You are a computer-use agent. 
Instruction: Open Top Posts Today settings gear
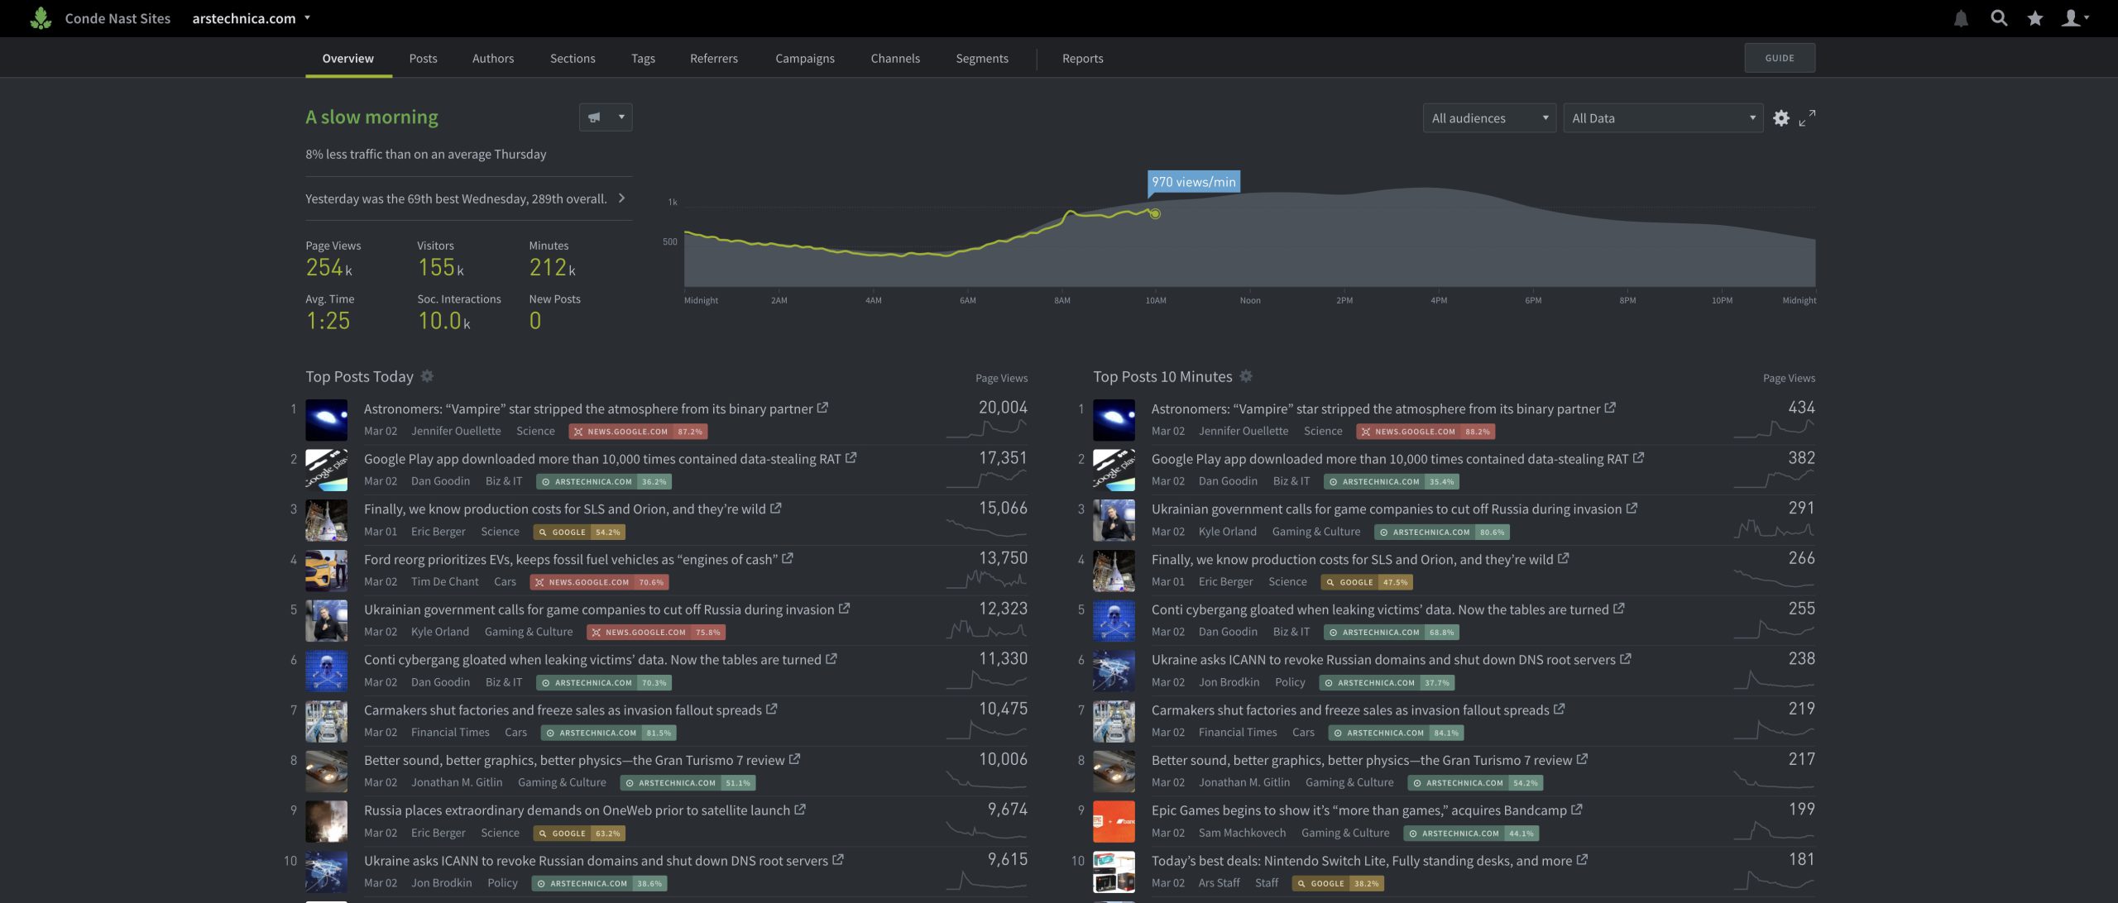428,376
